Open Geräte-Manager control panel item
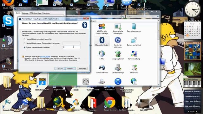Screen dimensions: 203x114 tap(118, 69)
